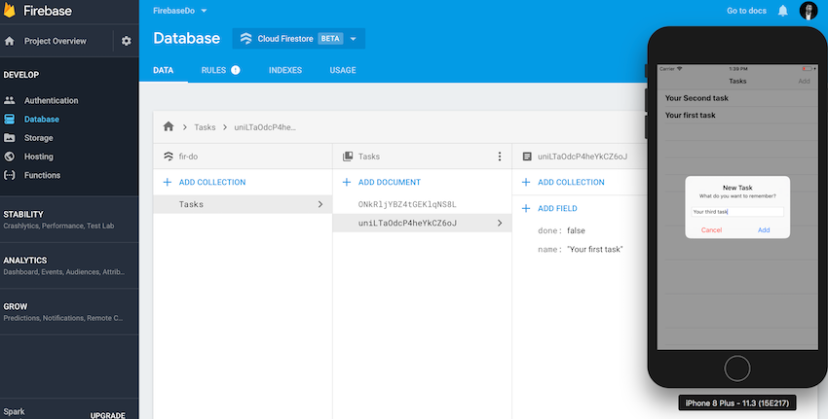Open Project Overview home icon

click(x=10, y=41)
